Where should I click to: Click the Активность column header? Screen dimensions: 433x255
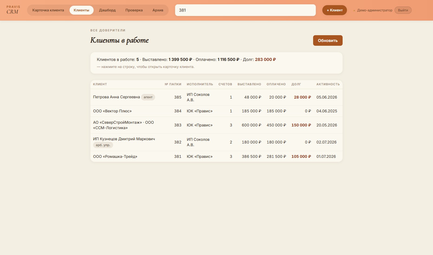[x=328, y=84]
